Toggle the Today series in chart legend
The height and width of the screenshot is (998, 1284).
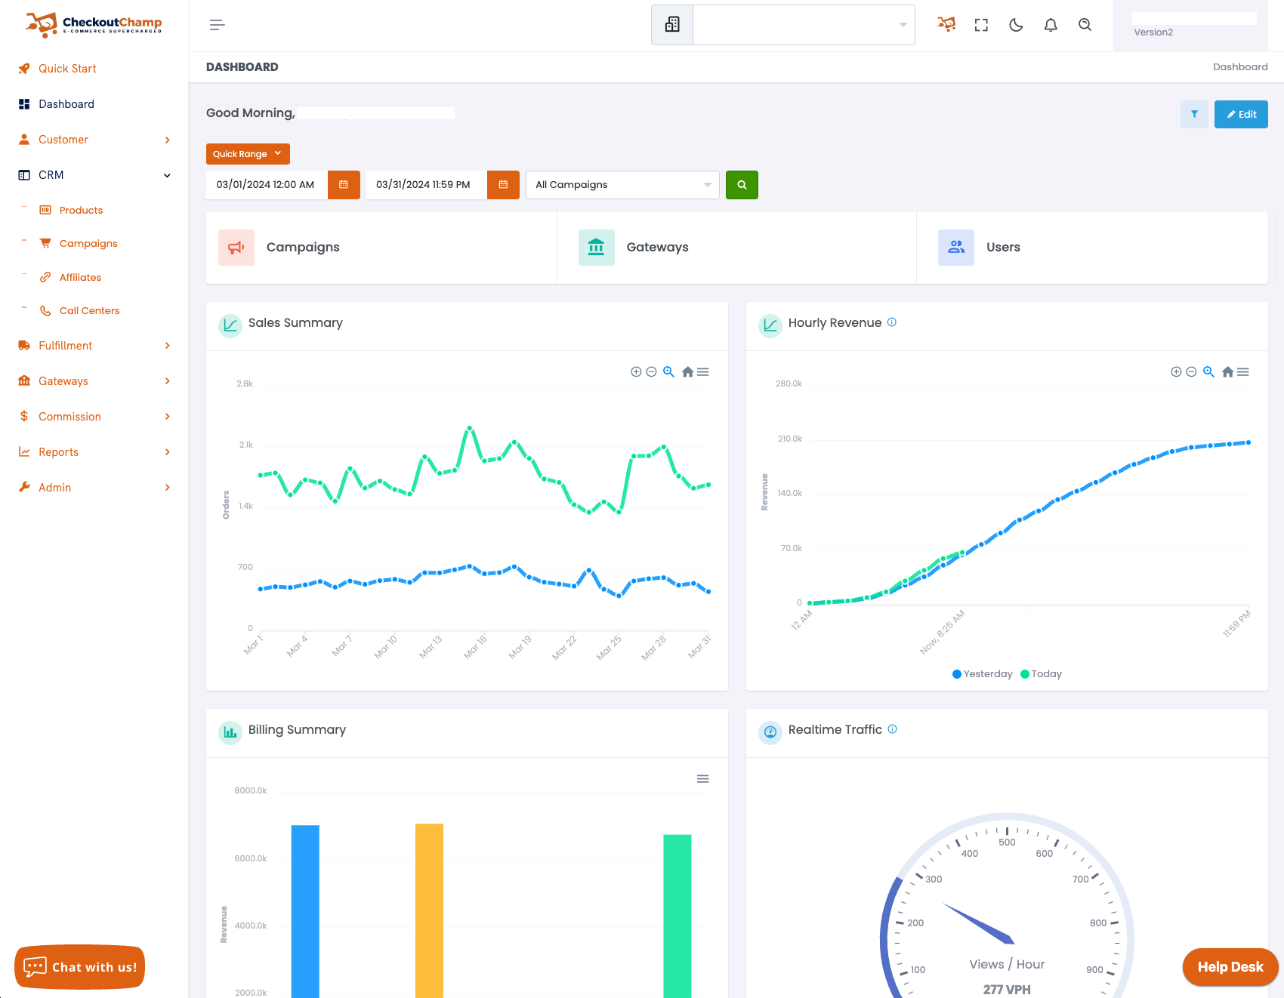tap(1042, 674)
